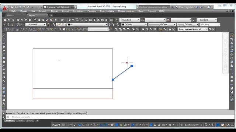Toggle the layer 0 freeze sun icon
The height and width of the screenshot is (132, 236).
60,25
